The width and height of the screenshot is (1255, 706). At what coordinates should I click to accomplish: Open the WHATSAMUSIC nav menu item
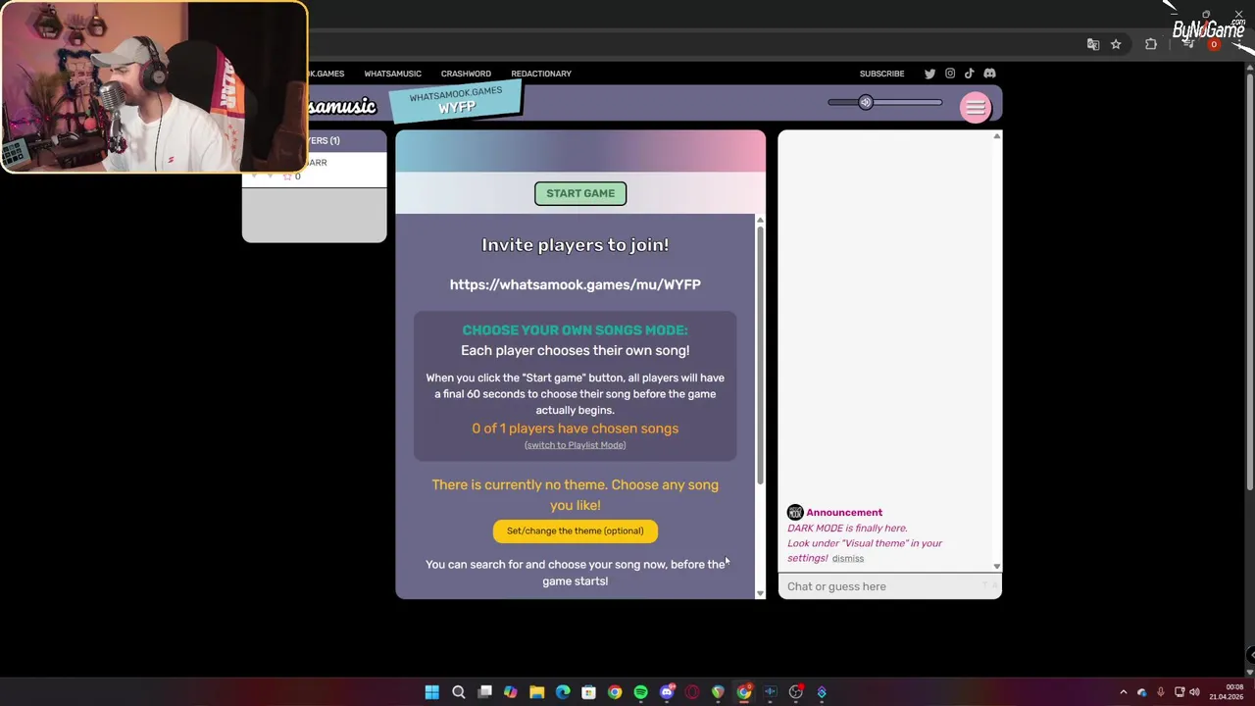[x=392, y=74]
